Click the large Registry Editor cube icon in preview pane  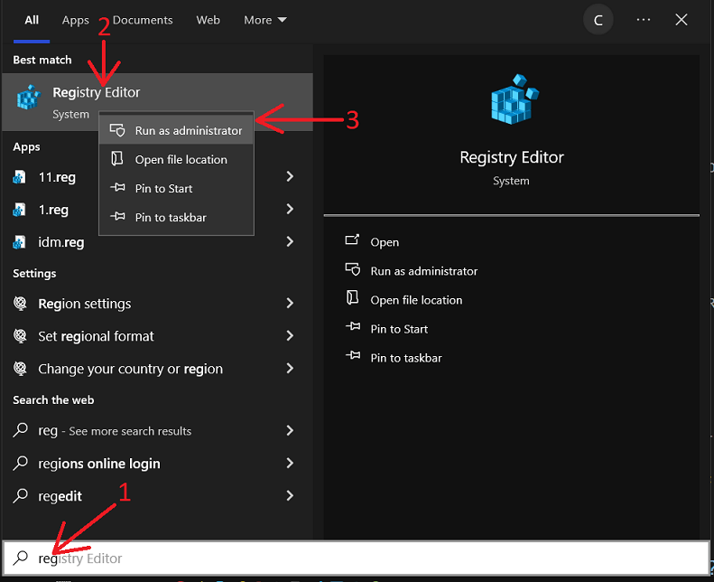coord(515,99)
